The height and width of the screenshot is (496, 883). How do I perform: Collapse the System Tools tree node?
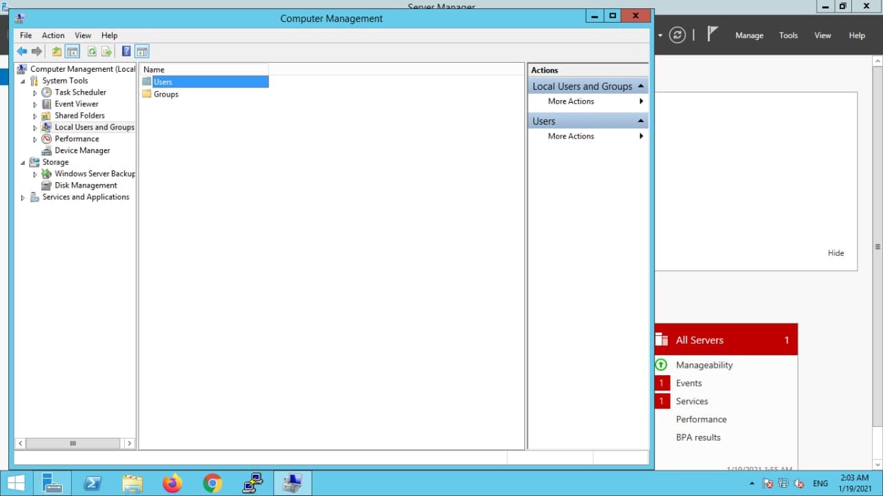tap(23, 81)
